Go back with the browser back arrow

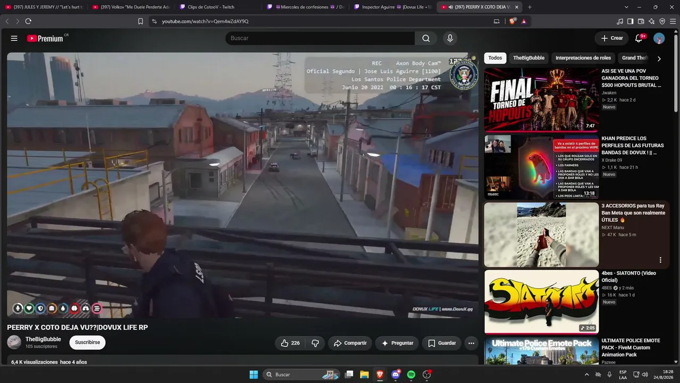tap(7, 21)
